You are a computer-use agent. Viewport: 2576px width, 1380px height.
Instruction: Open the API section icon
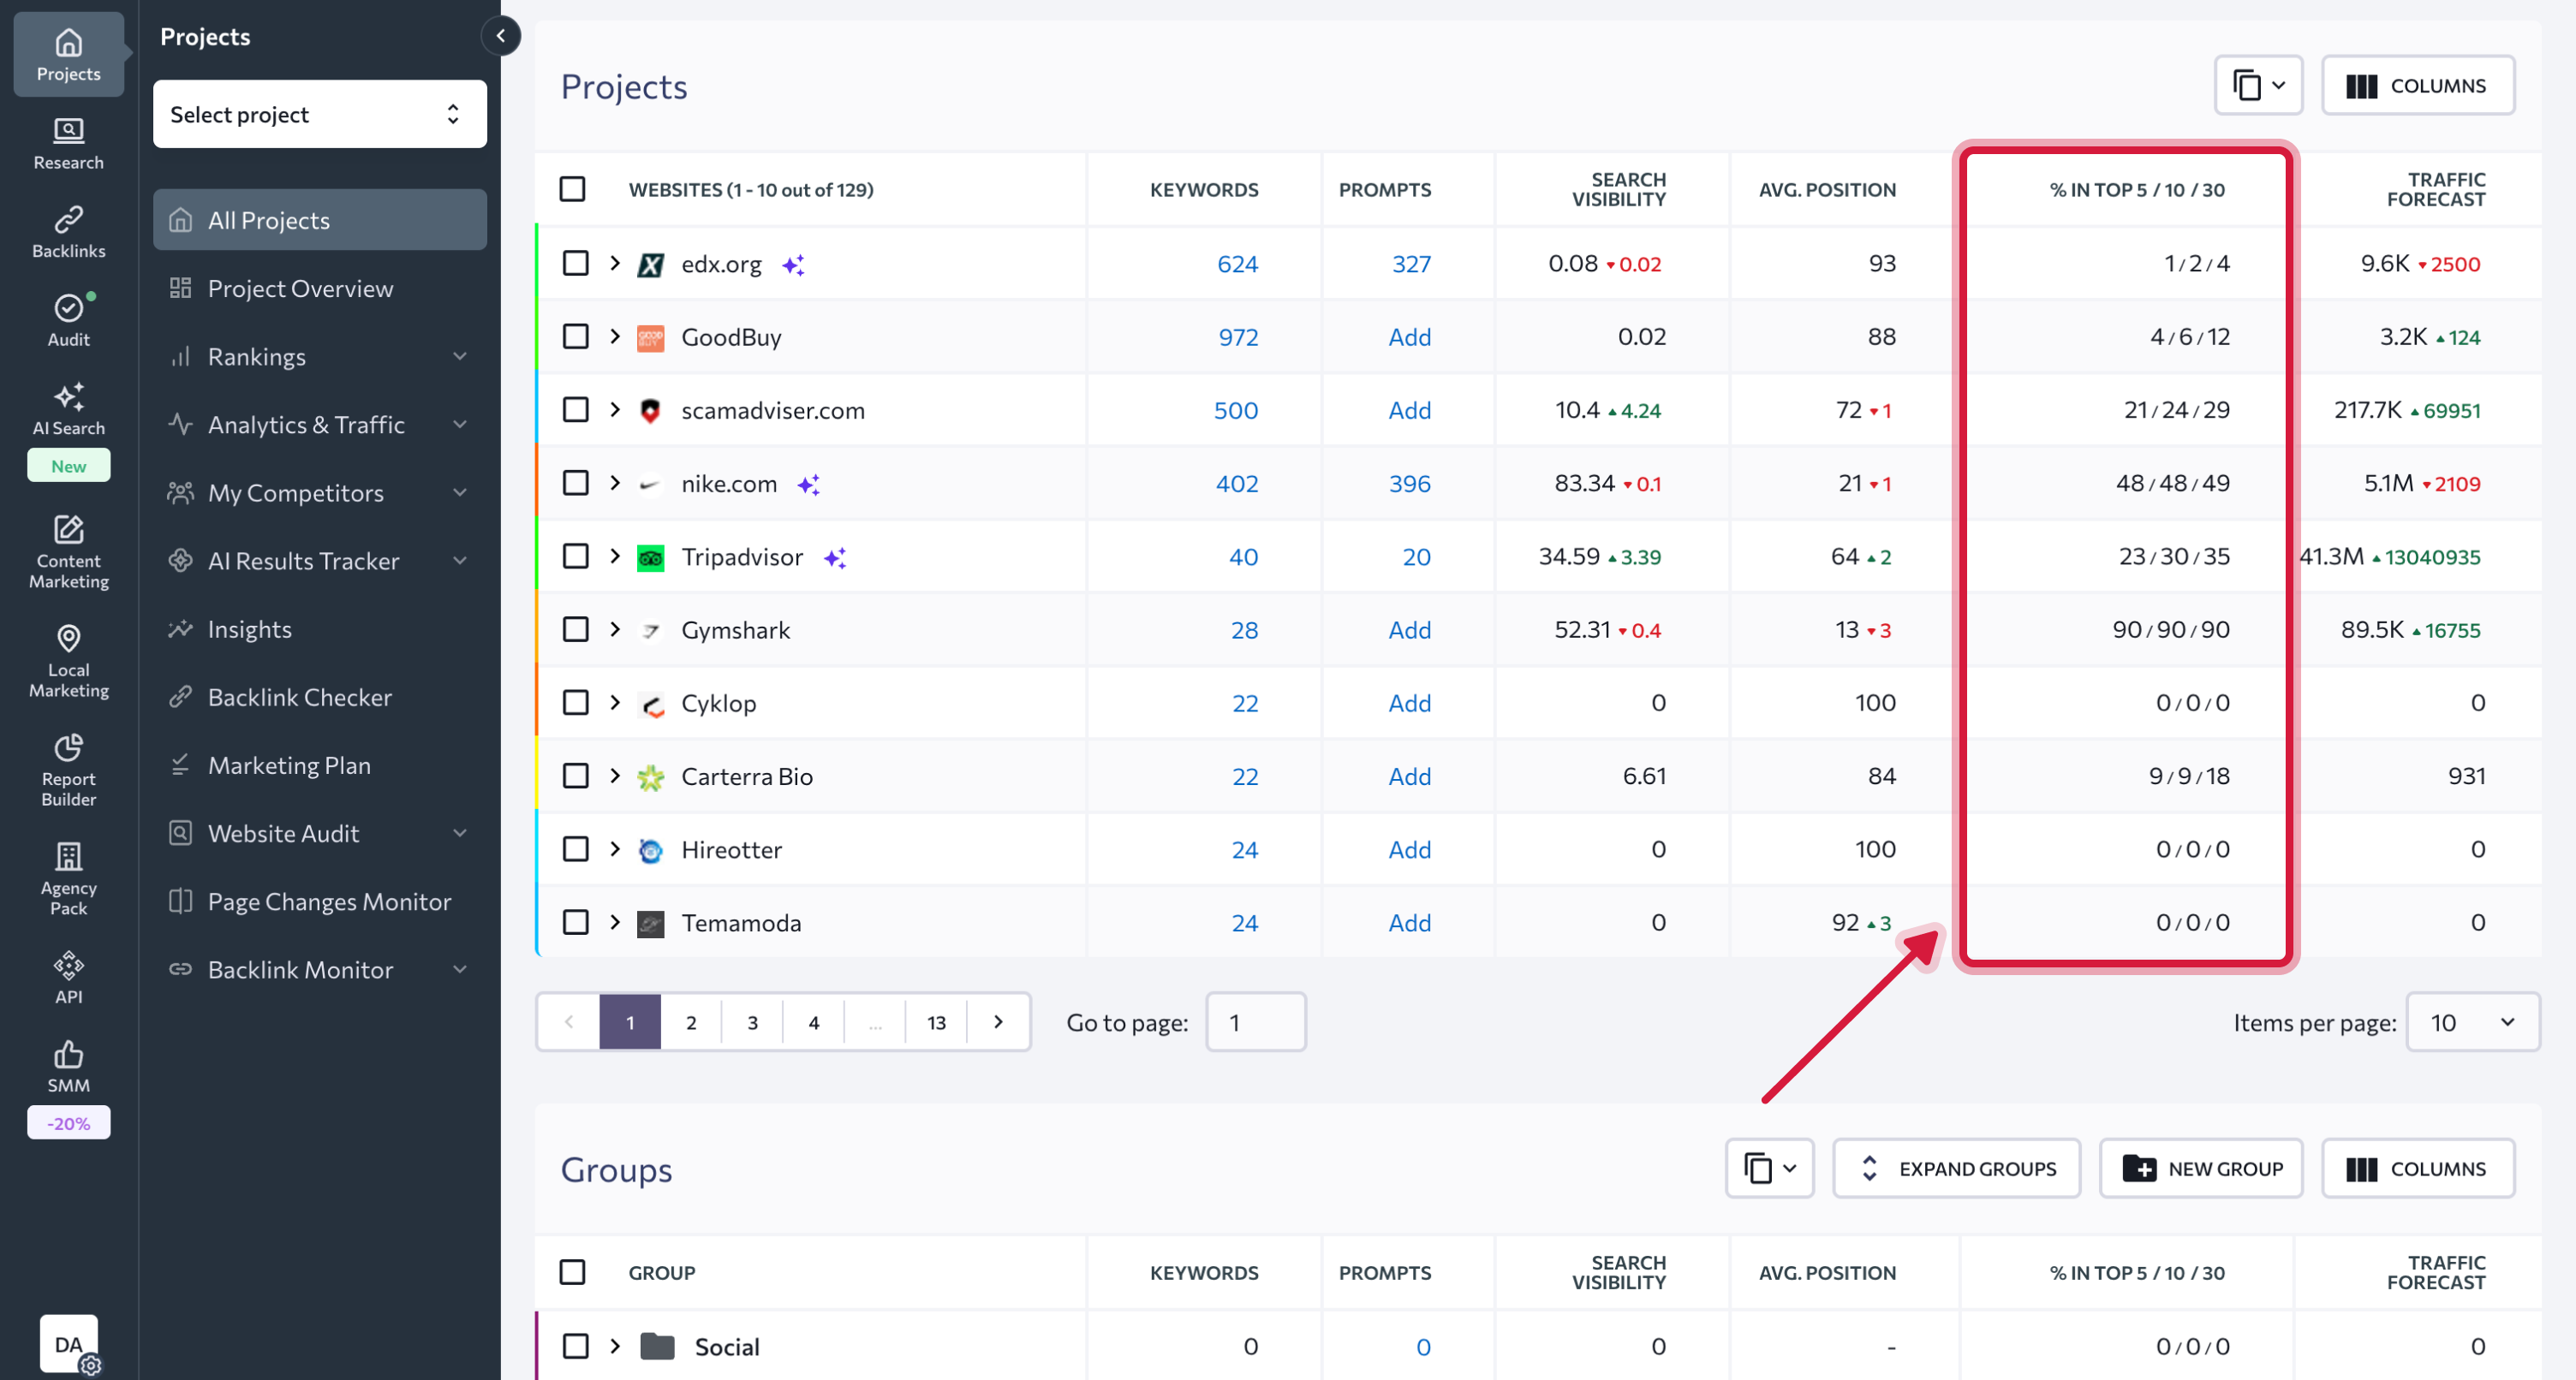[68, 977]
